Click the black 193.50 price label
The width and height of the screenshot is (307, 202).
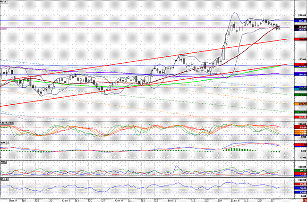(x=301, y=27)
